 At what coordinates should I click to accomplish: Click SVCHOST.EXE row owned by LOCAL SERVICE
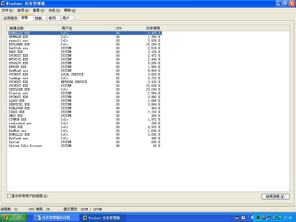point(85,74)
